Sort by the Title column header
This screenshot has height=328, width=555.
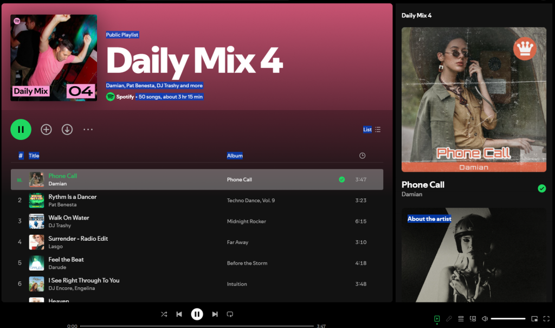click(34, 156)
